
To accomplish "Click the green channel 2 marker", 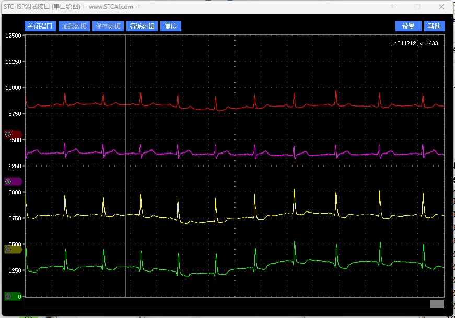I will pos(12,296).
